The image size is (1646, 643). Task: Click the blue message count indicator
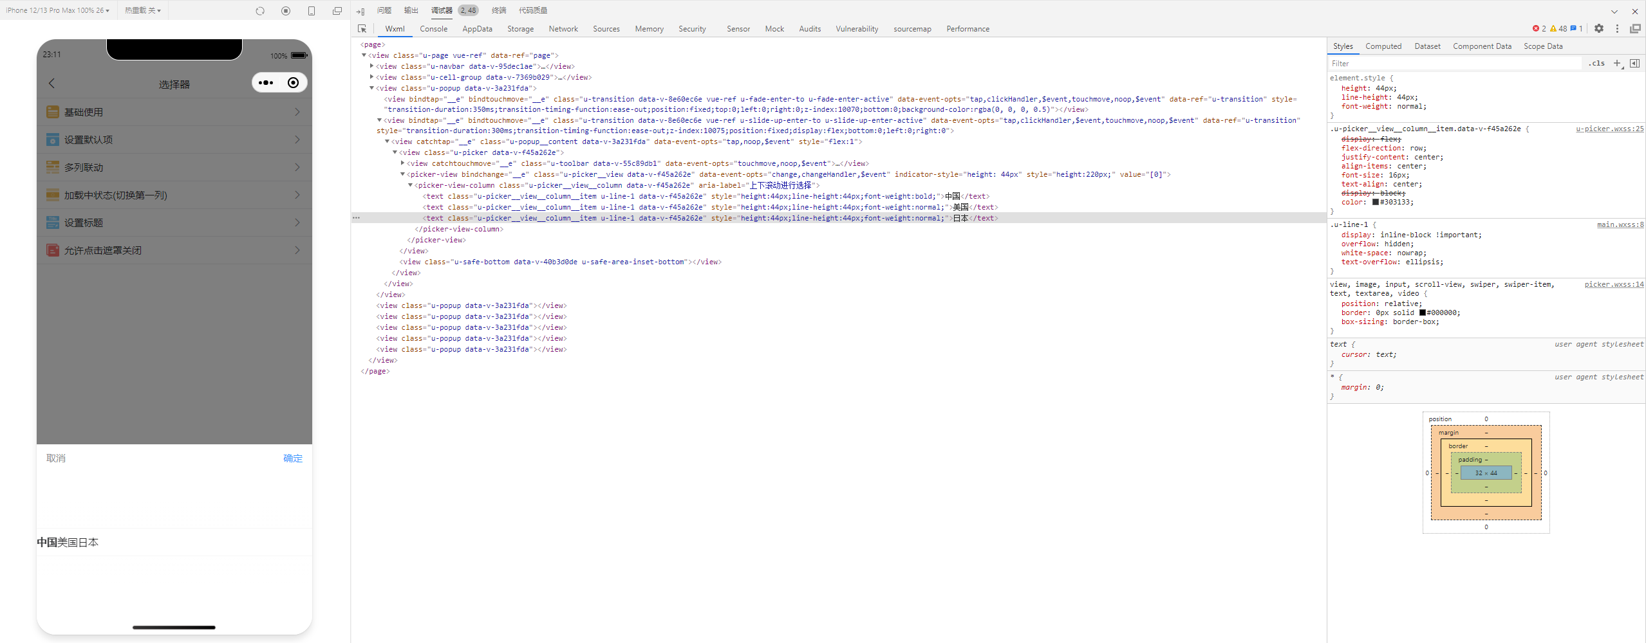click(x=1576, y=29)
